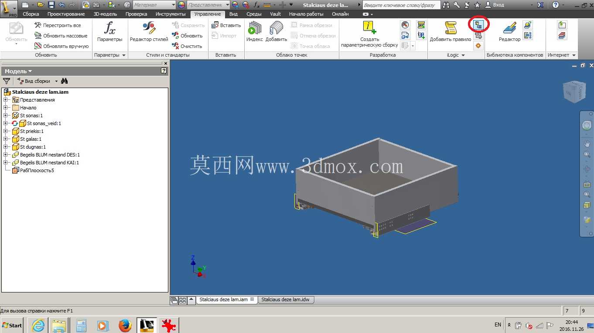
Task: Switch to the Проектирование ribbon tab
Action: tap(66, 14)
